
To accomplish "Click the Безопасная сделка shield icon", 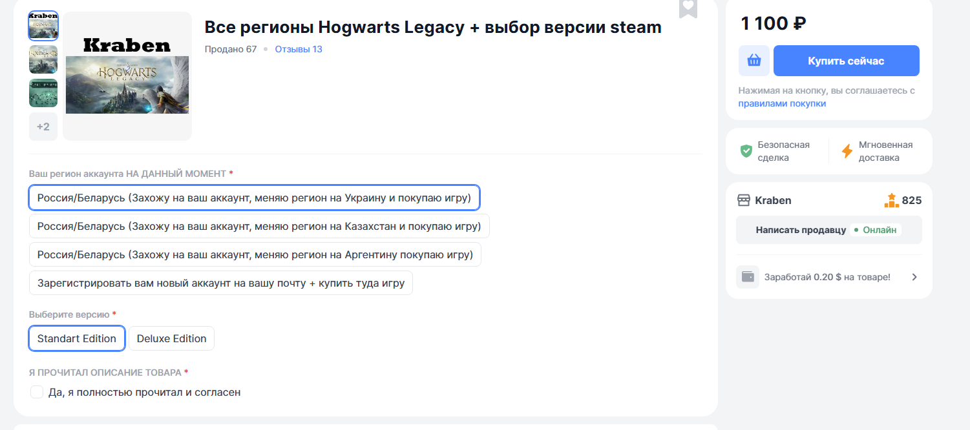I will pyautogui.click(x=746, y=151).
